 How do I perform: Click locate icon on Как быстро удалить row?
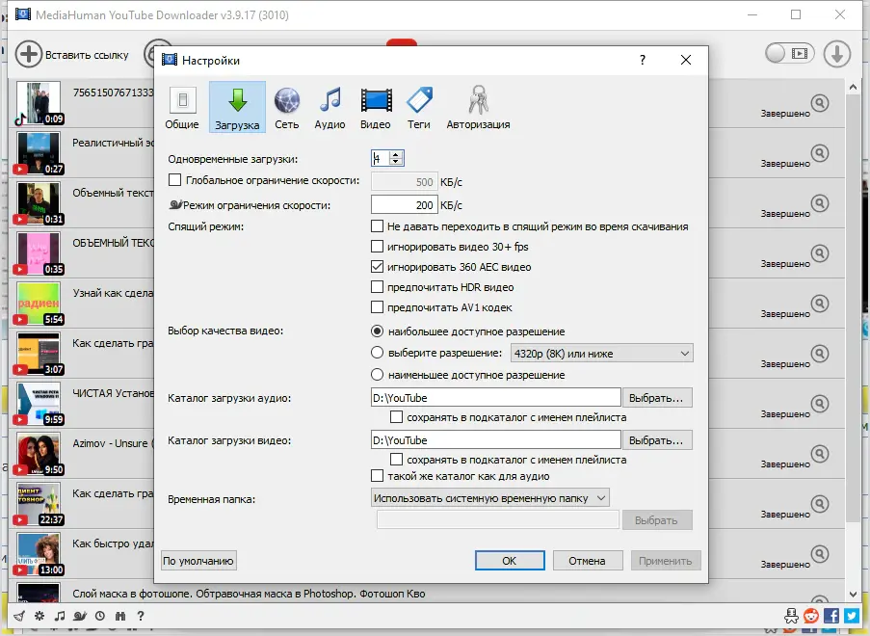tap(820, 554)
